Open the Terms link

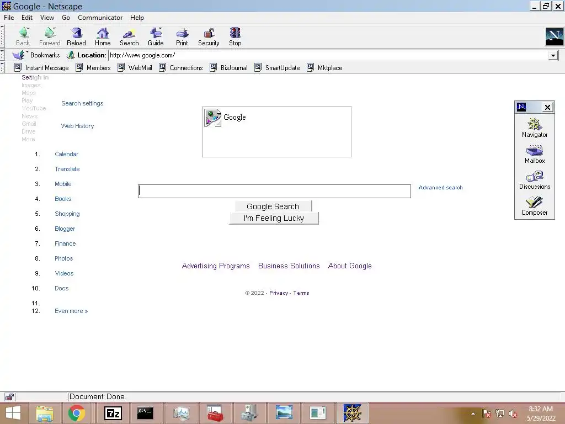tap(301, 293)
